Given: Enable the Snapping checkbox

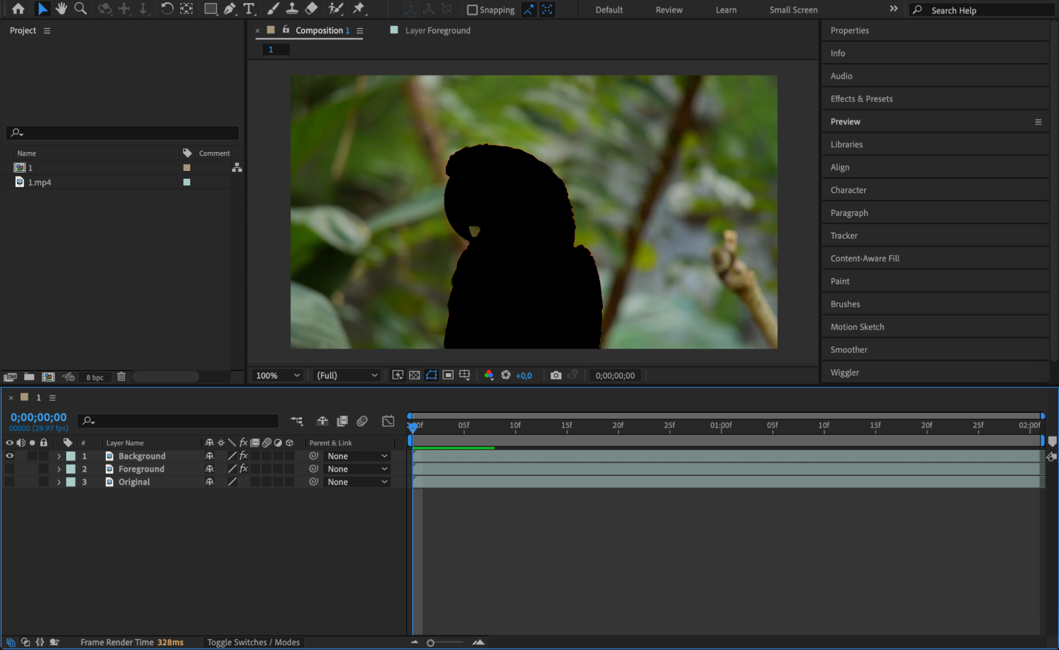Looking at the screenshot, I should tap(472, 10).
